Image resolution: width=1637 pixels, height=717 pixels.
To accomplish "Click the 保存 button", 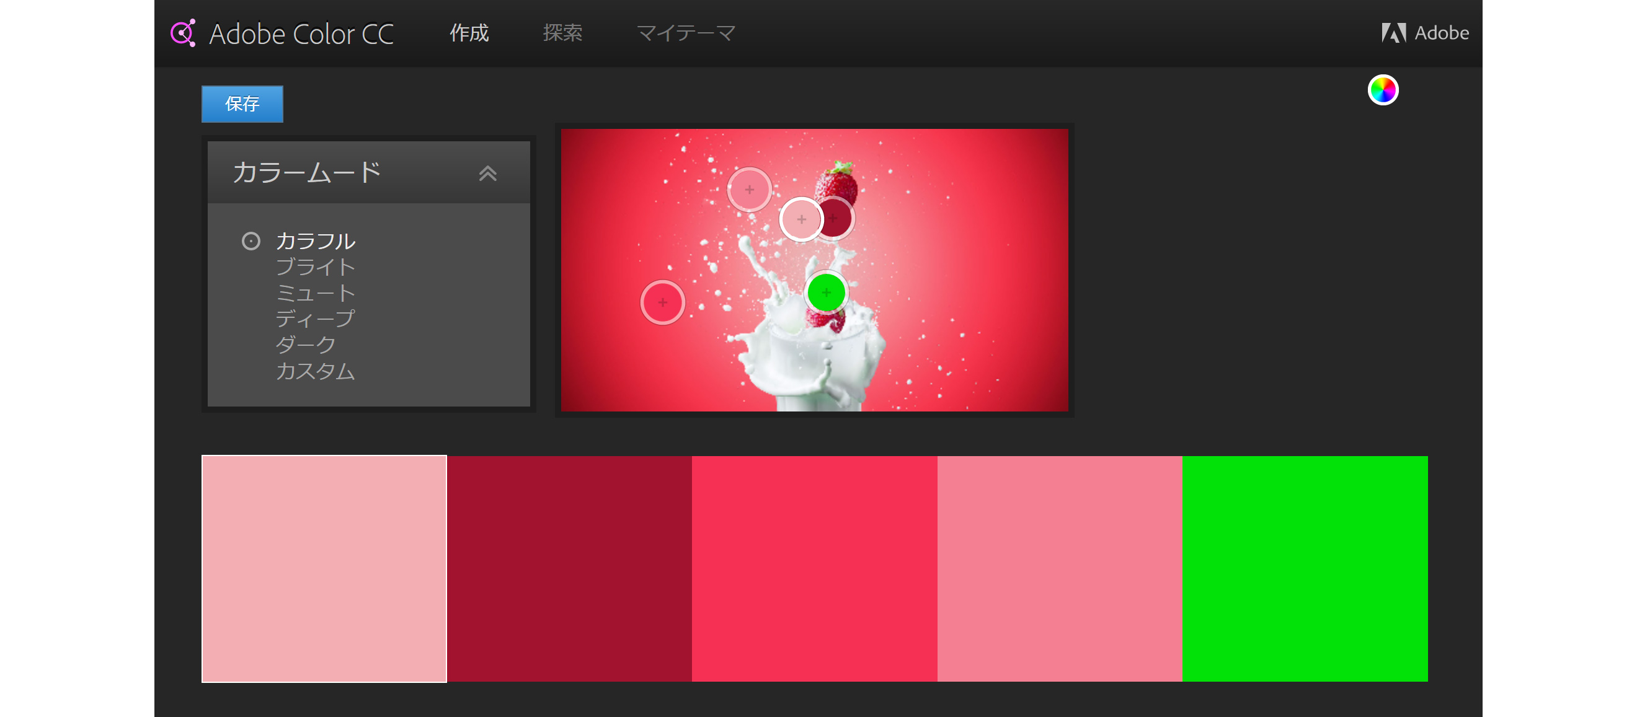I will (x=242, y=103).
